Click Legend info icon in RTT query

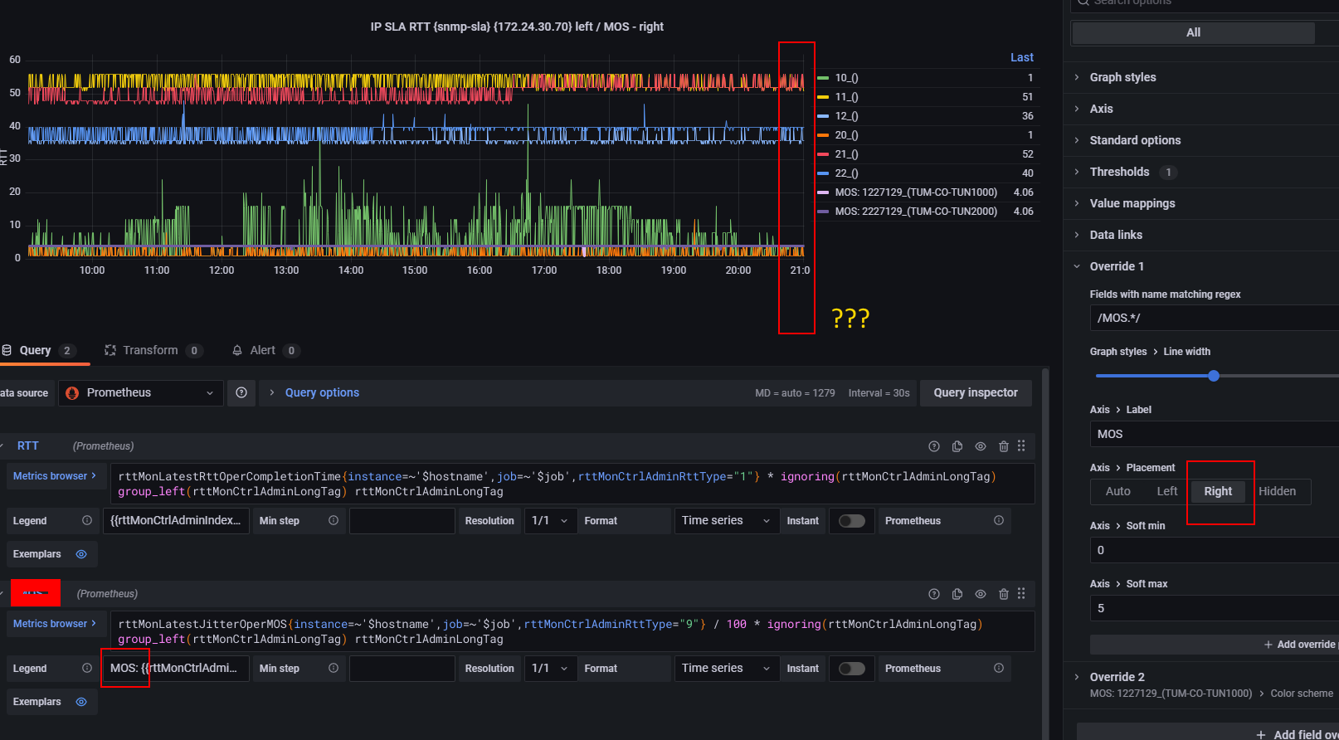[87, 521]
